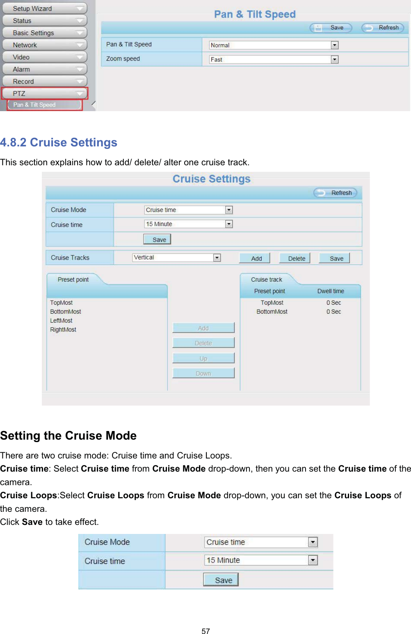
Task: Click the Refresh arrow icon in Pan & Tilt header
Action: (x=369, y=27)
